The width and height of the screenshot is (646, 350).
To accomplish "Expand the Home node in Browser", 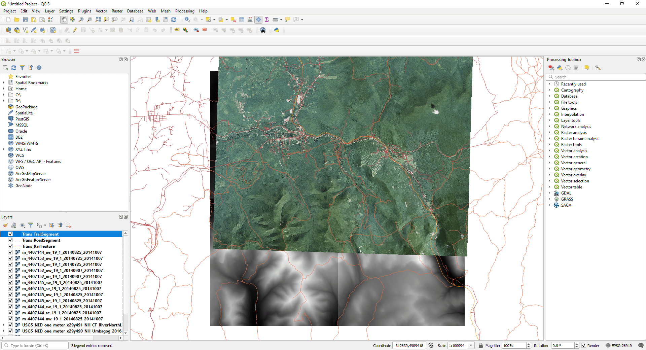I will (4, 89).
